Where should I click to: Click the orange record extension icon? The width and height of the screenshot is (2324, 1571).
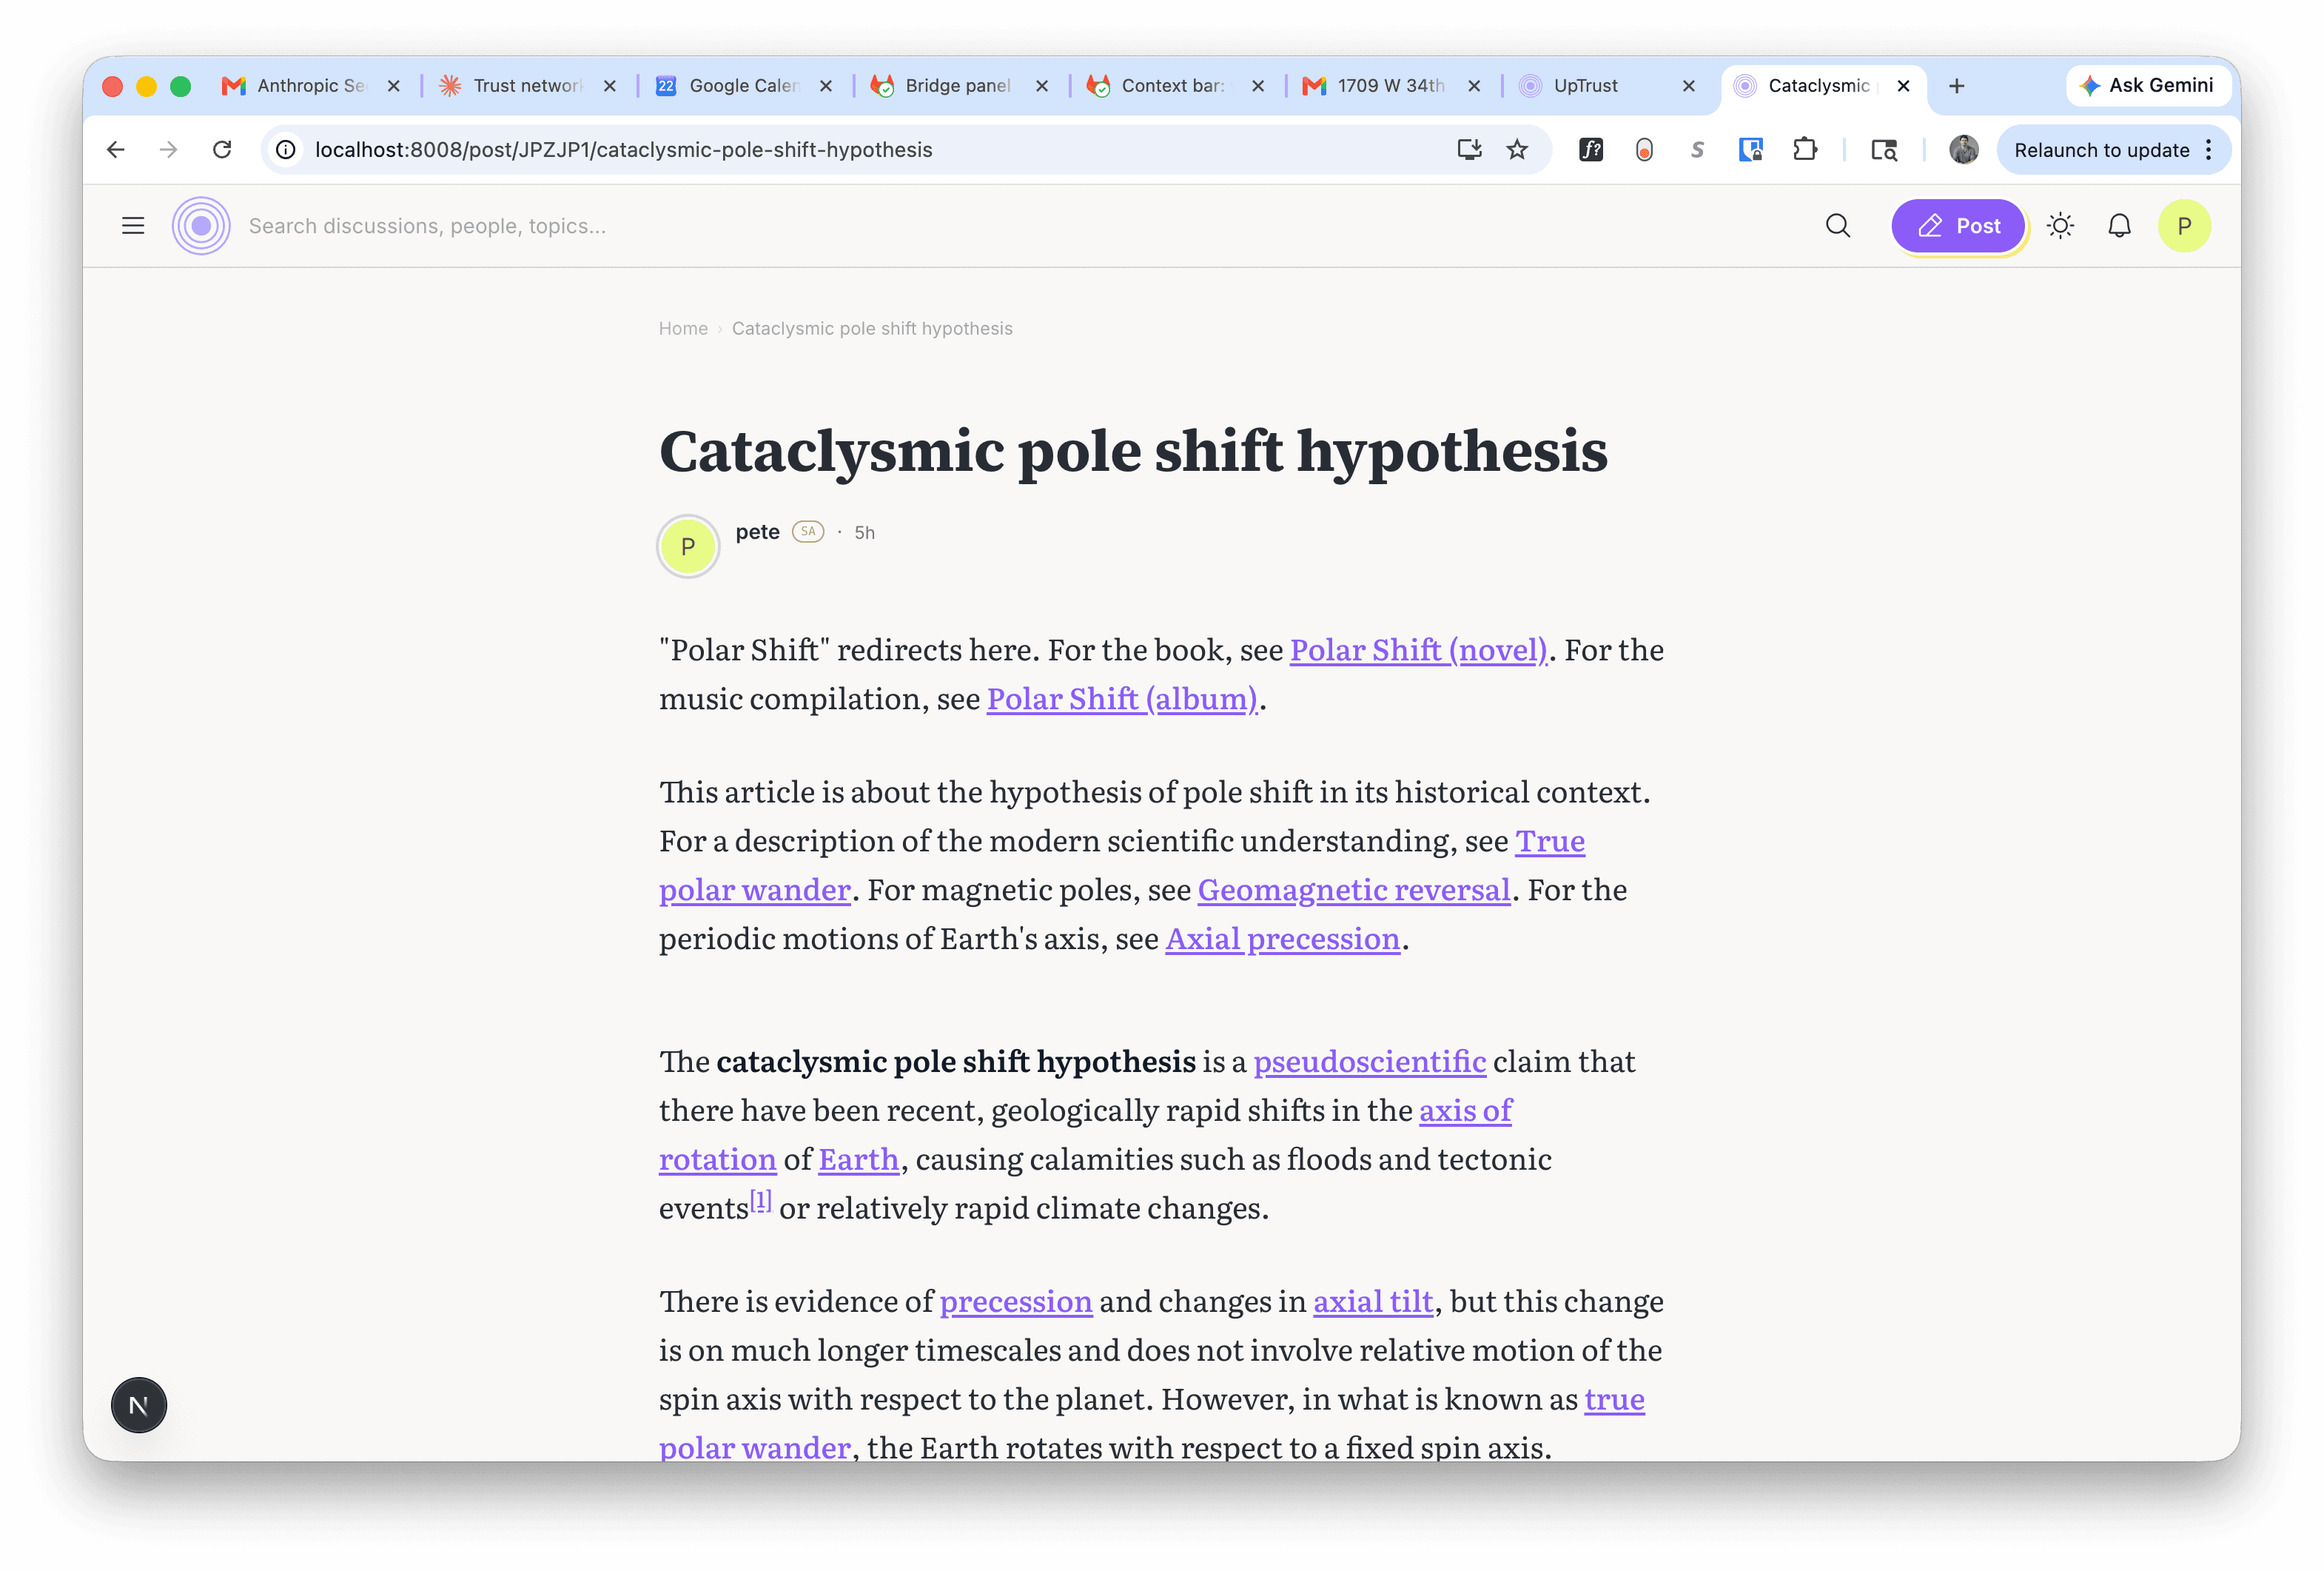click(1644, 150)
